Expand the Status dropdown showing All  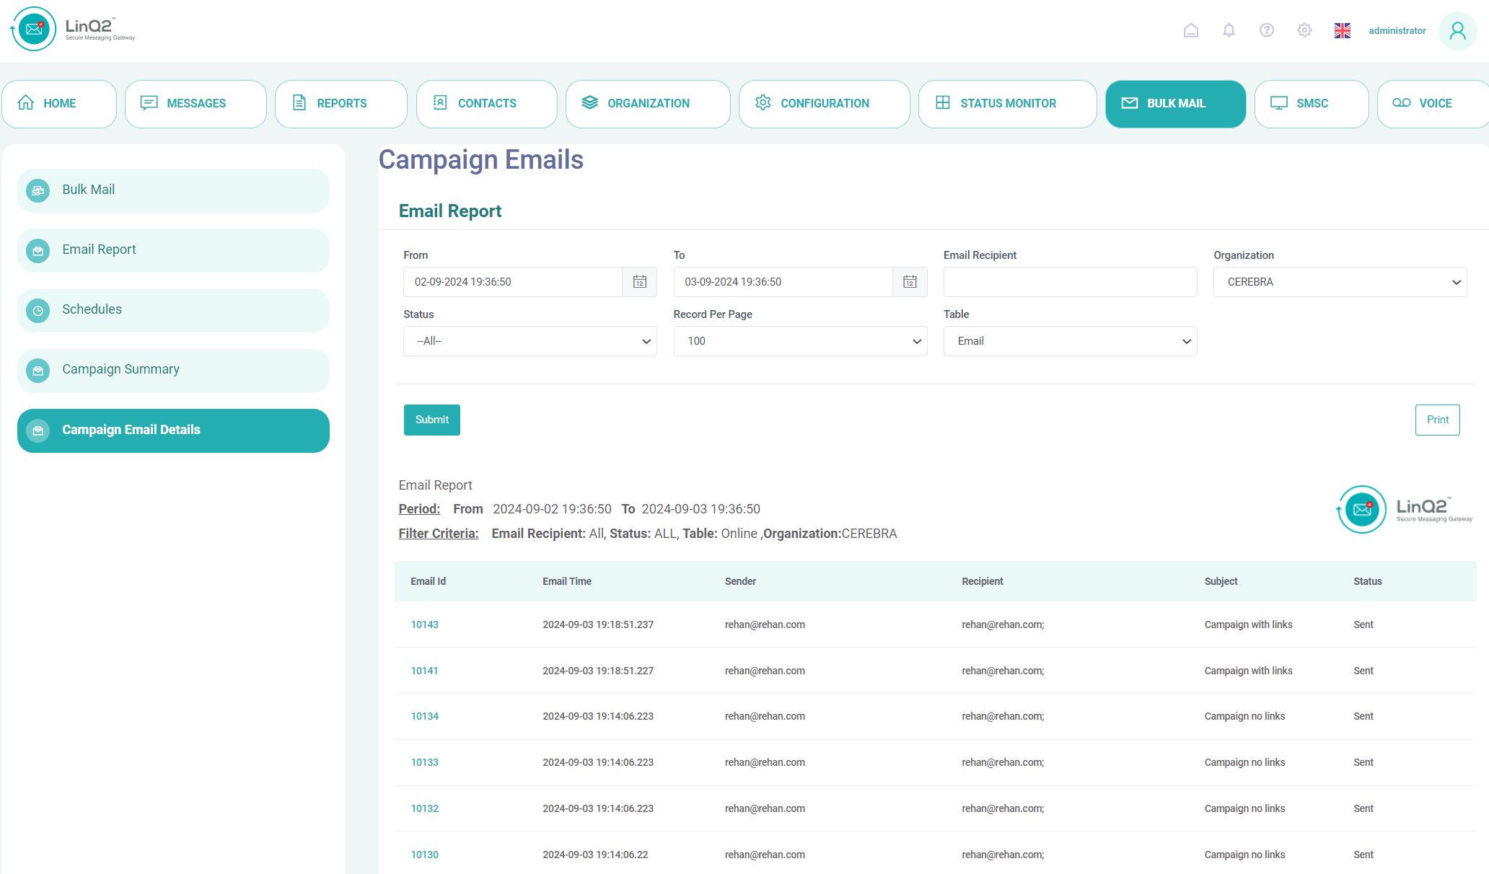(530, 341)
